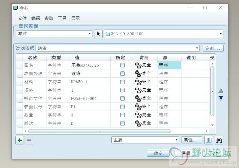
Task: Open the table columns setup icon
Action: tap(208, 140)
